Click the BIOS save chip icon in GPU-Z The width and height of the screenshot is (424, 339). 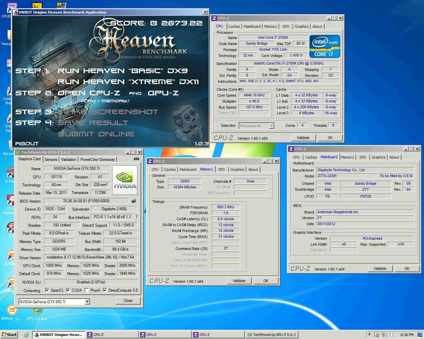pos(134,201)
